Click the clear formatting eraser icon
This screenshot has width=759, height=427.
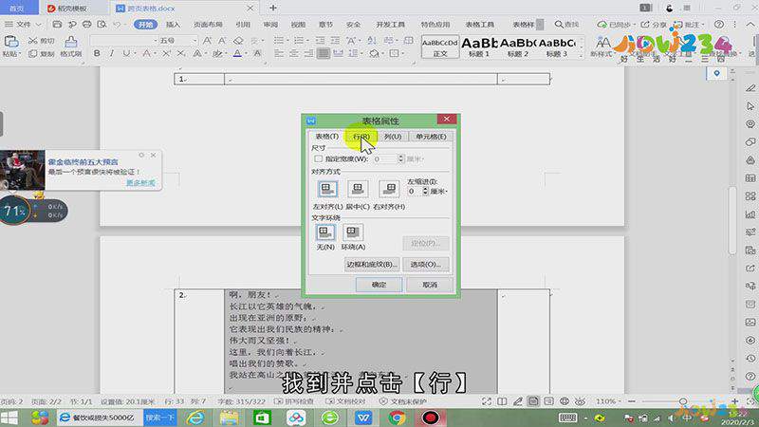pos(238,41)
